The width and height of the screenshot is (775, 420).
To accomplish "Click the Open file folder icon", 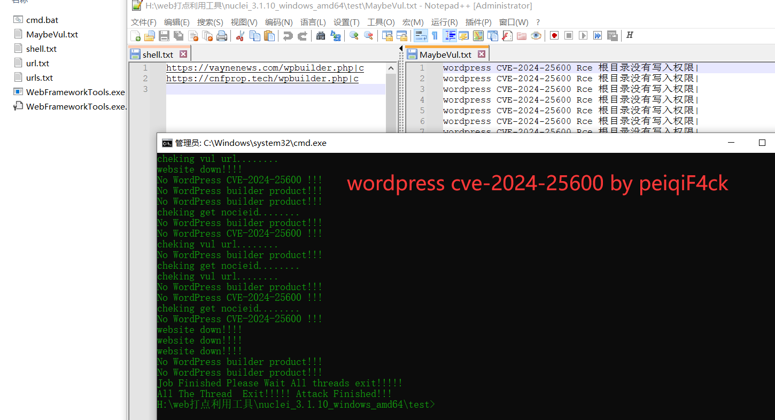I will (150, 36).
